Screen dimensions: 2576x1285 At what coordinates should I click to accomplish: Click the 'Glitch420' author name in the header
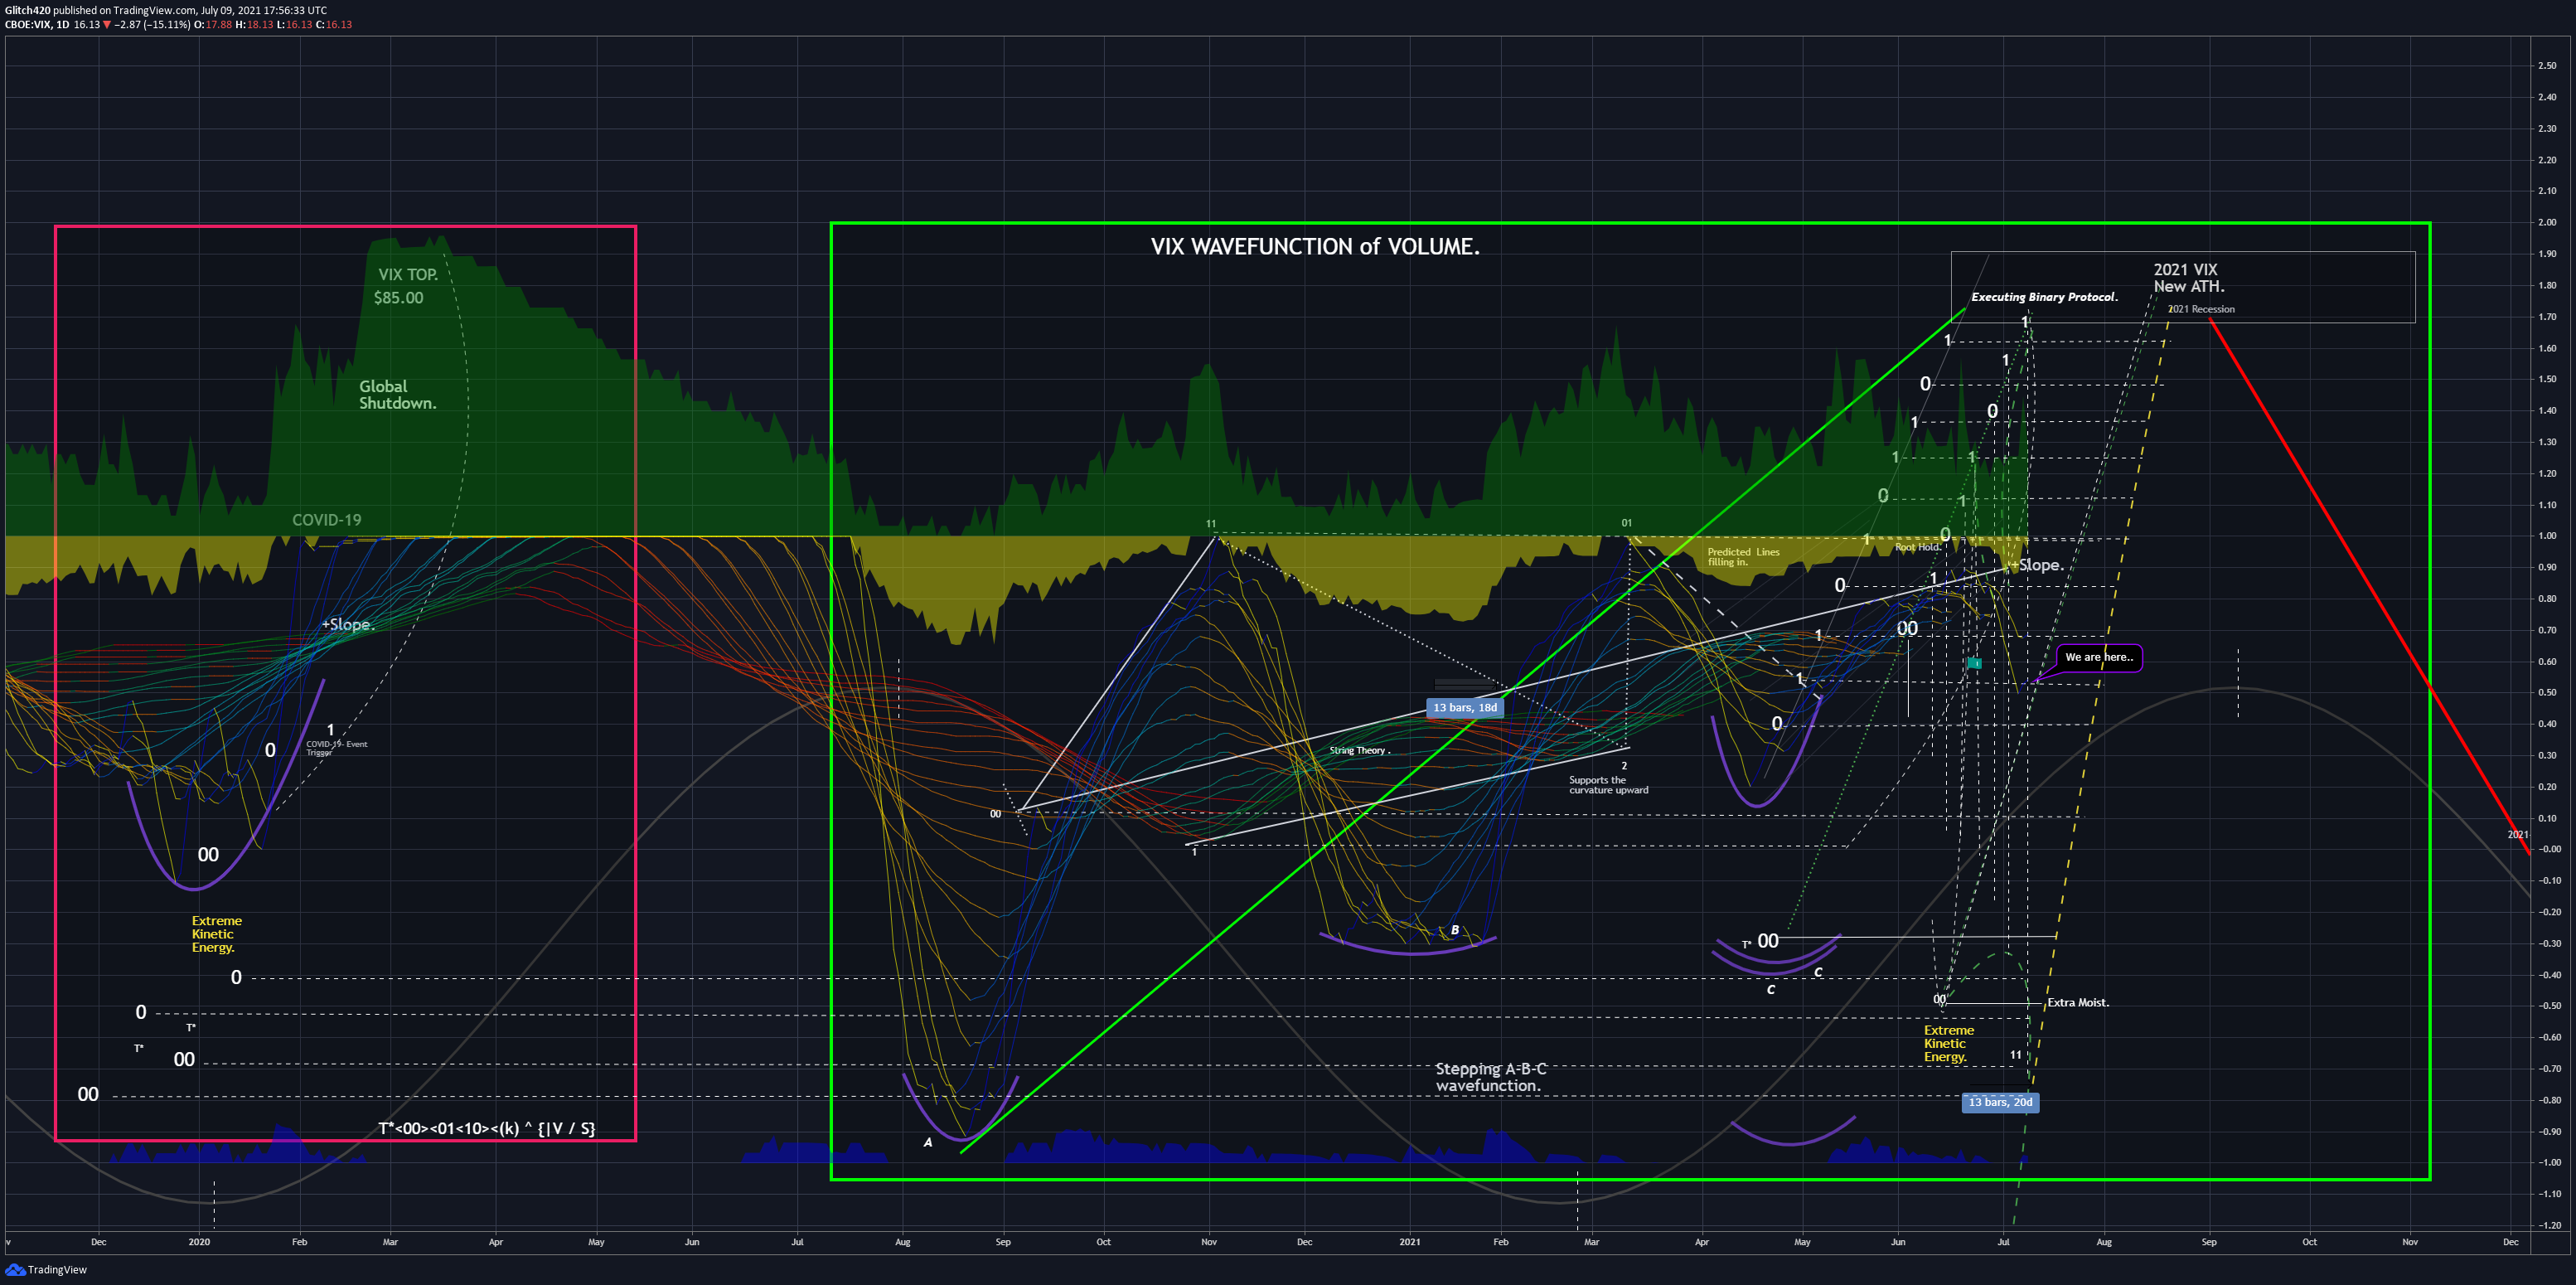point(27,10)
